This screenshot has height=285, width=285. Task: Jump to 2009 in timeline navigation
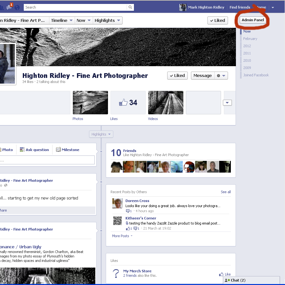point(247,68)
